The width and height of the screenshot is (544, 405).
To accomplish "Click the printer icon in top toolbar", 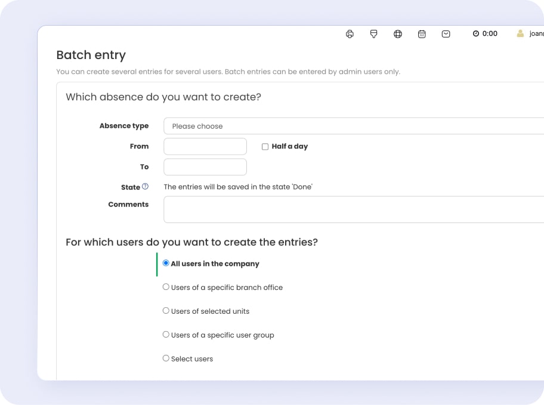I will [x=350, y=34].
